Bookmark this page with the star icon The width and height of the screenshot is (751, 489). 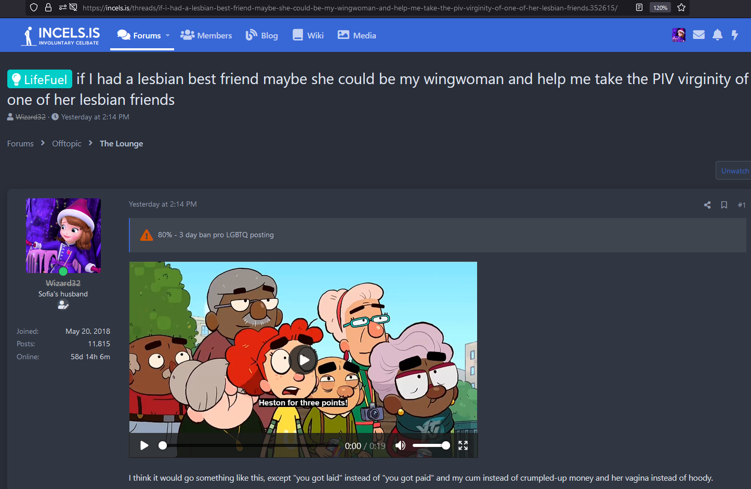[681, 7]
